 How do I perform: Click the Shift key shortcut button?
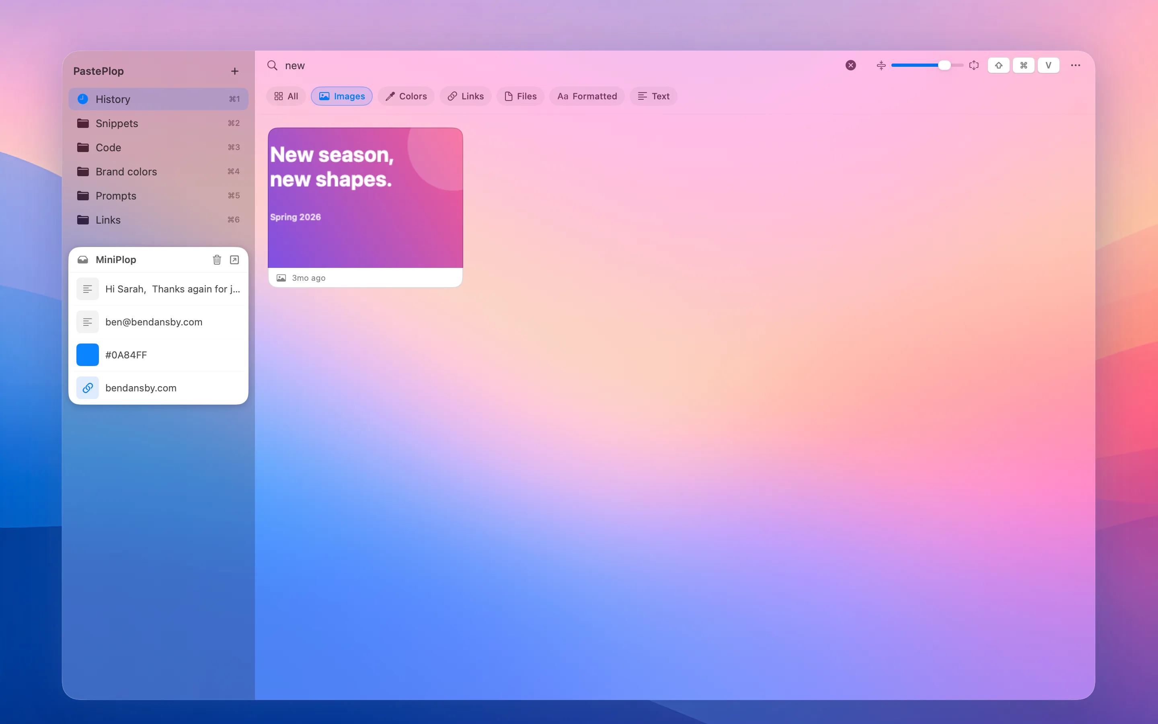999,65
